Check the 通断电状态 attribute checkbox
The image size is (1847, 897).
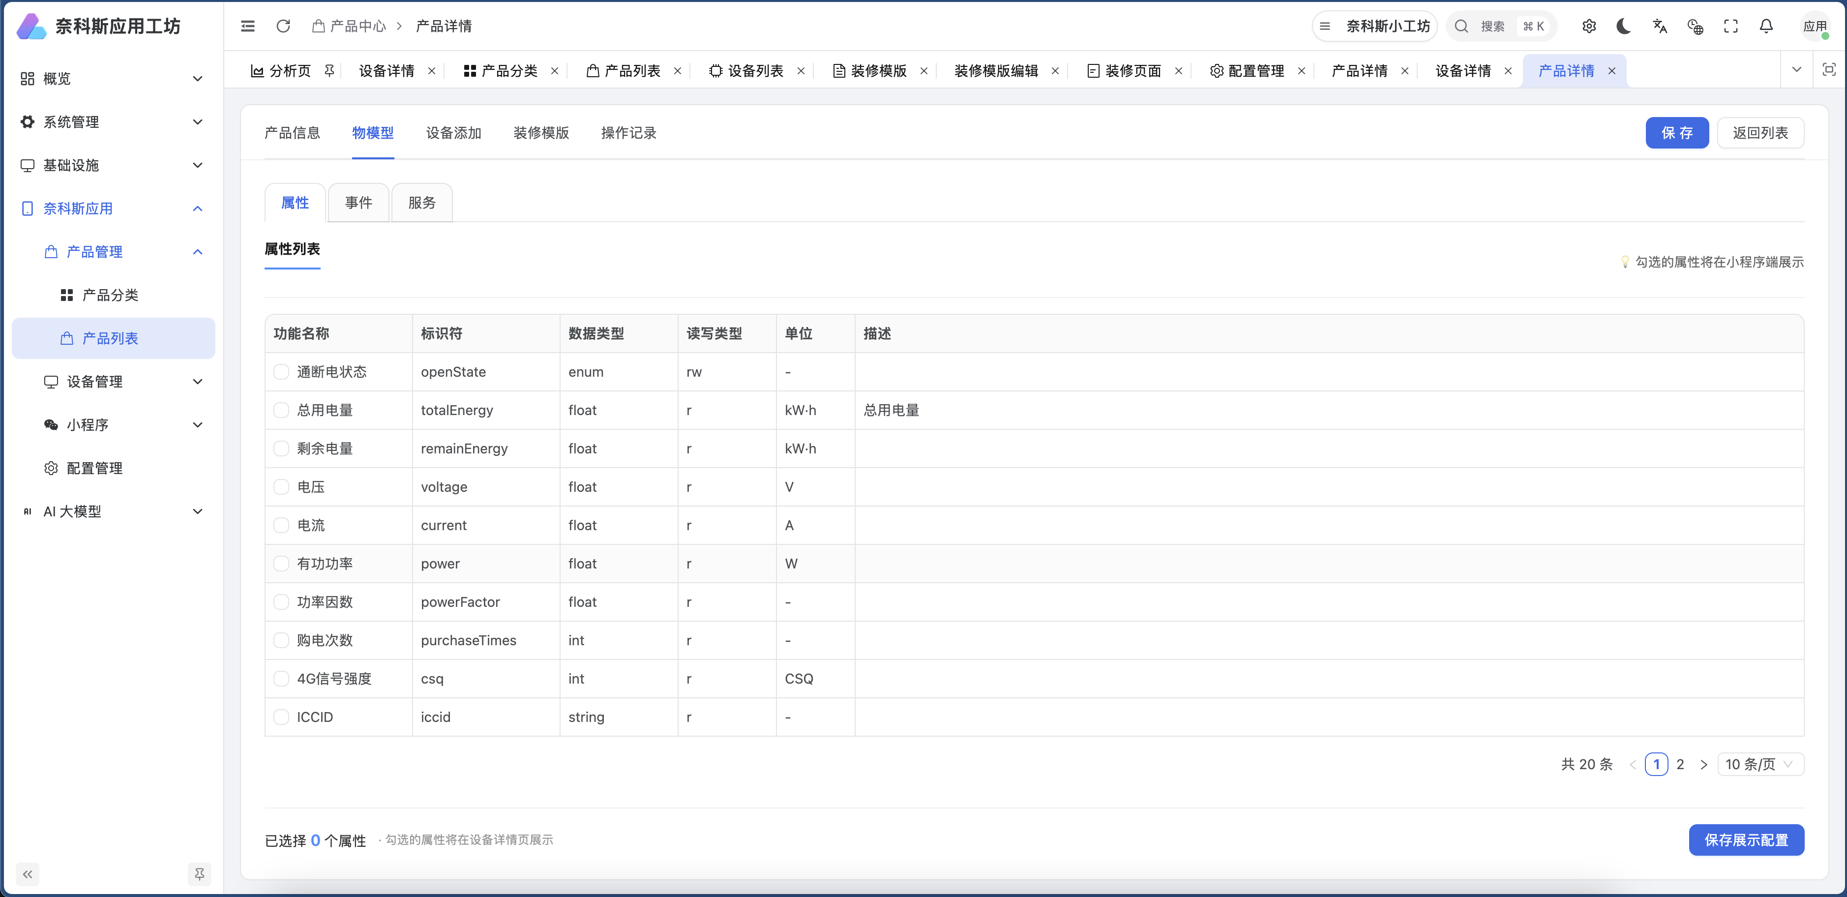coord(281,371)
